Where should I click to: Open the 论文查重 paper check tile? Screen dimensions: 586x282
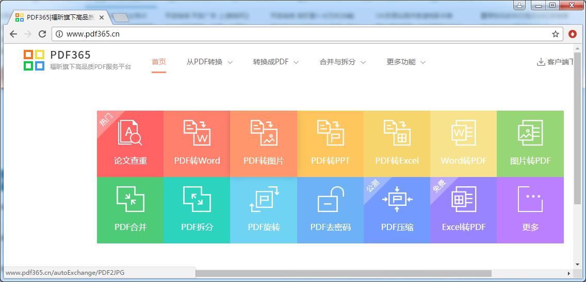130,144
